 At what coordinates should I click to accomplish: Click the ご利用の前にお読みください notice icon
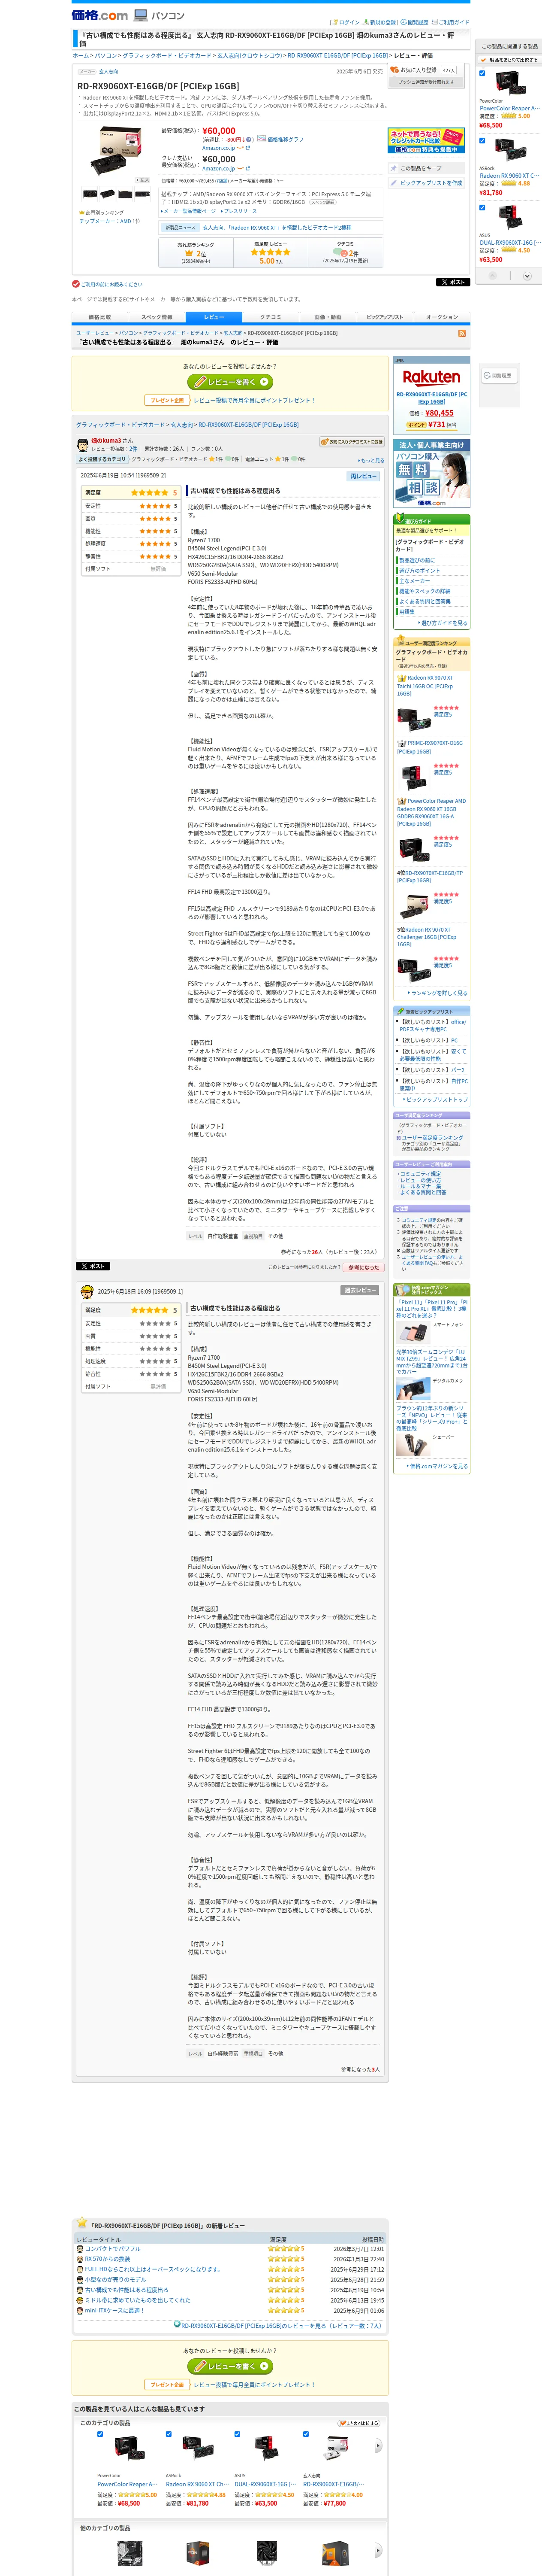click(x=76, y=284)
